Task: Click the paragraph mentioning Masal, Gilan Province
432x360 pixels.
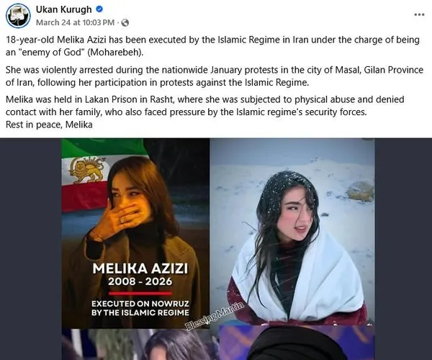Action: [215, 76]
